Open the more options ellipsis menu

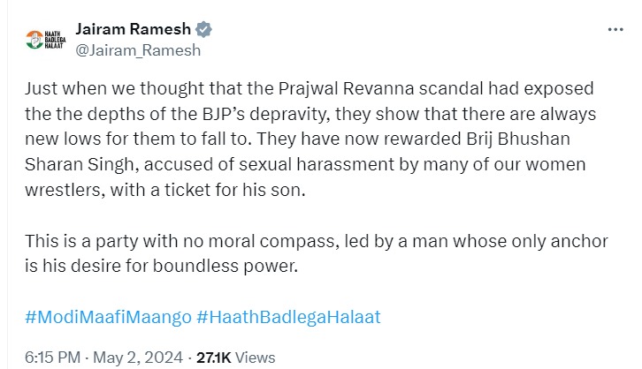pyautogui.click(x=615, y=30)
